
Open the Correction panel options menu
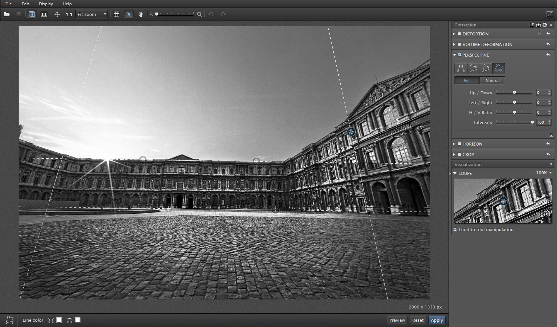click(x=551, y=25)
